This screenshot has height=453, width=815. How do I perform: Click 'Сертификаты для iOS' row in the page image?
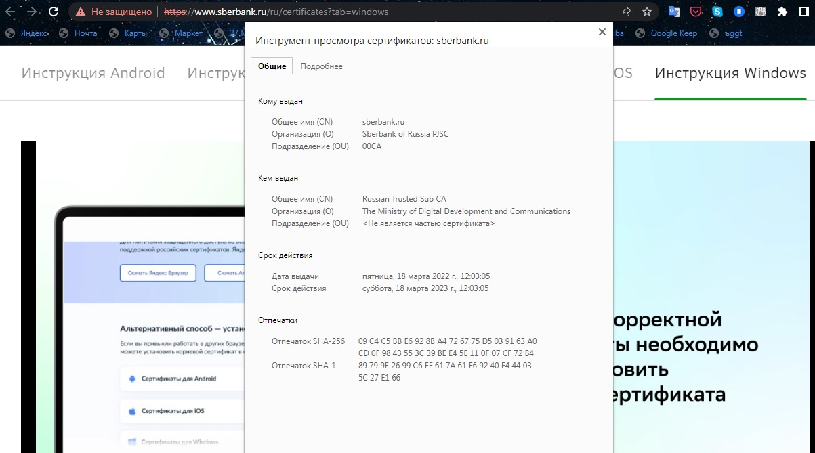tap(182, 411)
